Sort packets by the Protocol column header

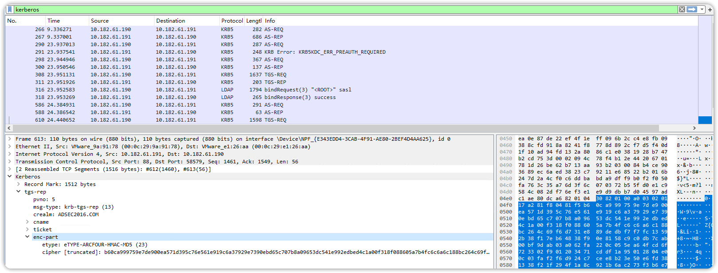232,21
